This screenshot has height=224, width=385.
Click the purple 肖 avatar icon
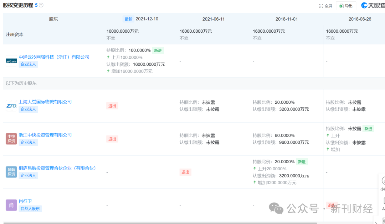click(11, 205)
